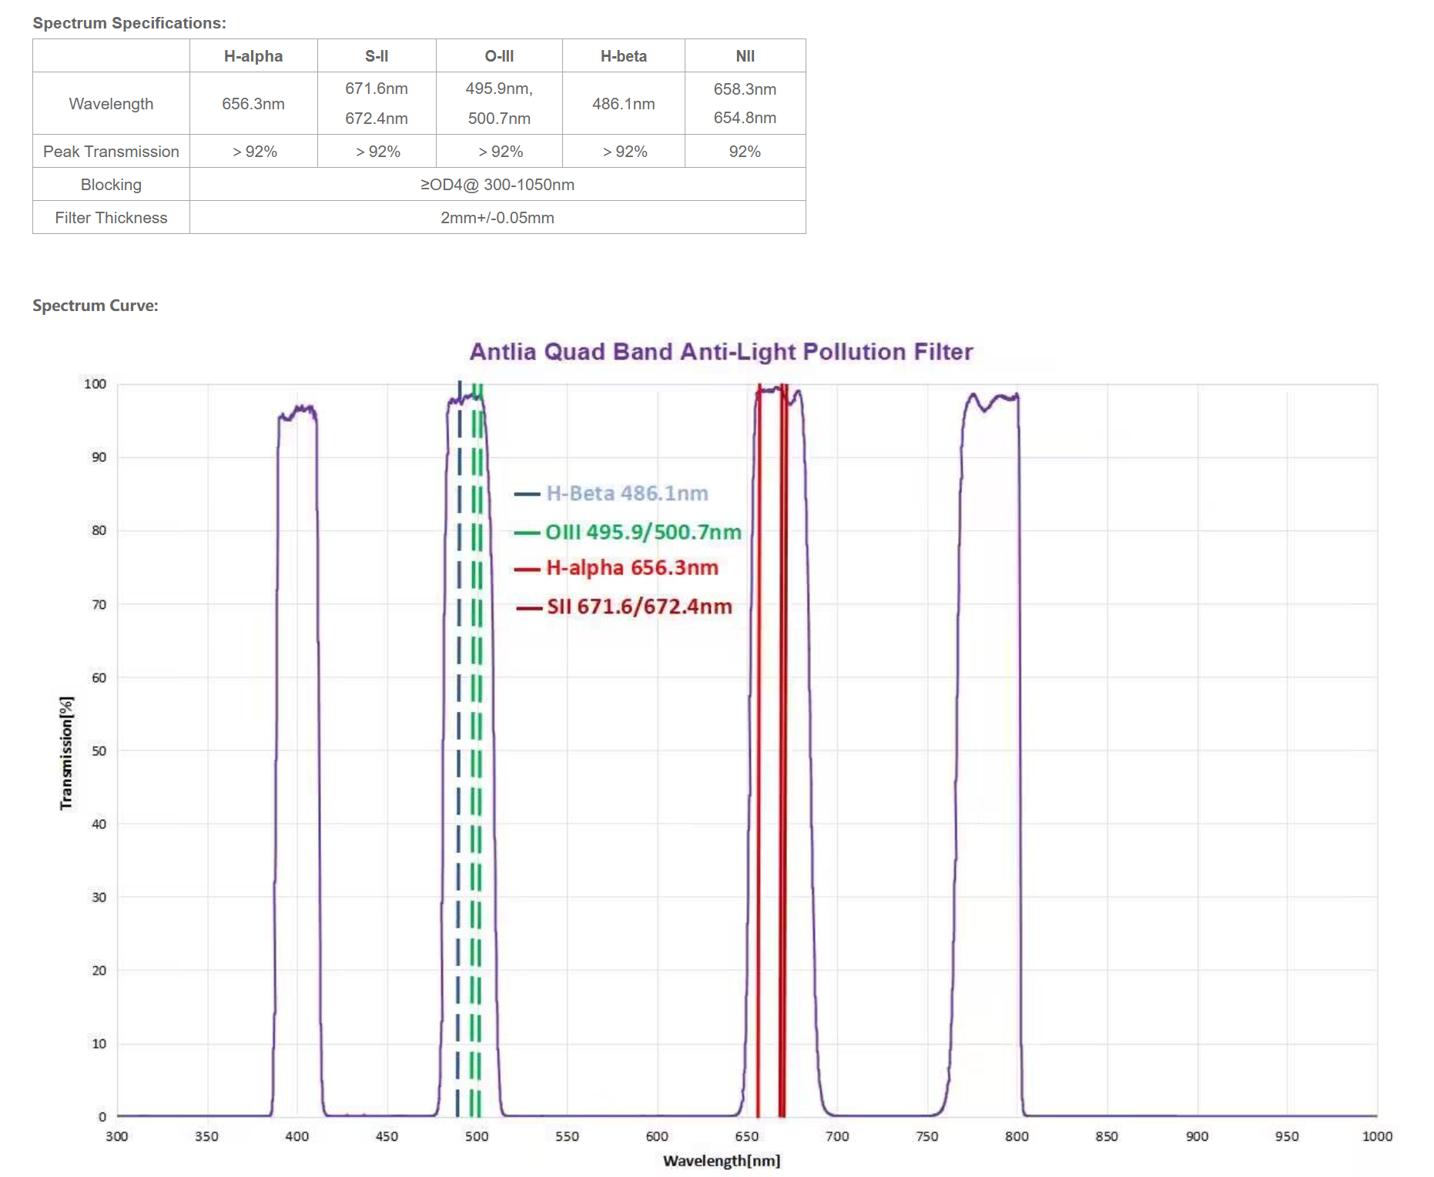The width and height of the screenshot is (1434, 1177).
Task: Click the 'H-alpha 656.3nm' legend entry
Action: [x=616, y=568]
